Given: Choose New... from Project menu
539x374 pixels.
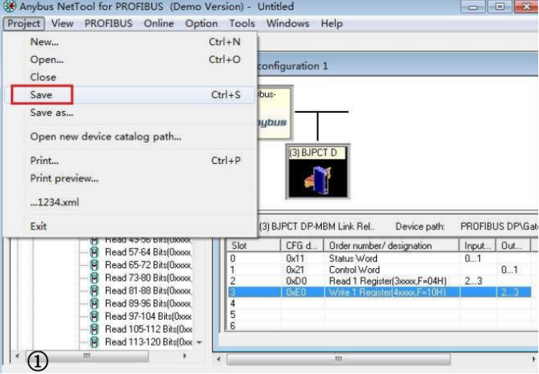Looking at the screenshot, I should (130, 42).
